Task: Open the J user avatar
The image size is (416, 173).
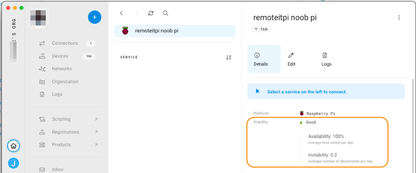Action: 13,163
